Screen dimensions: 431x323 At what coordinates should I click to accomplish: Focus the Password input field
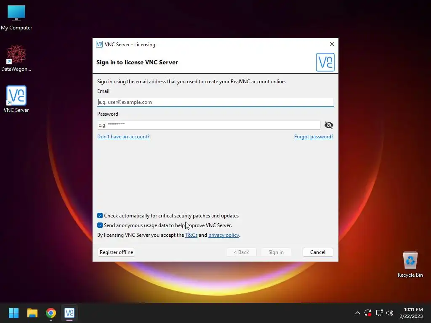click(x=209, y=125)
